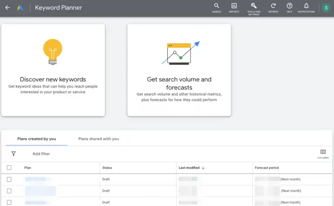Click the Google Ads logo
Screen dimensions: 334x206
20,8
